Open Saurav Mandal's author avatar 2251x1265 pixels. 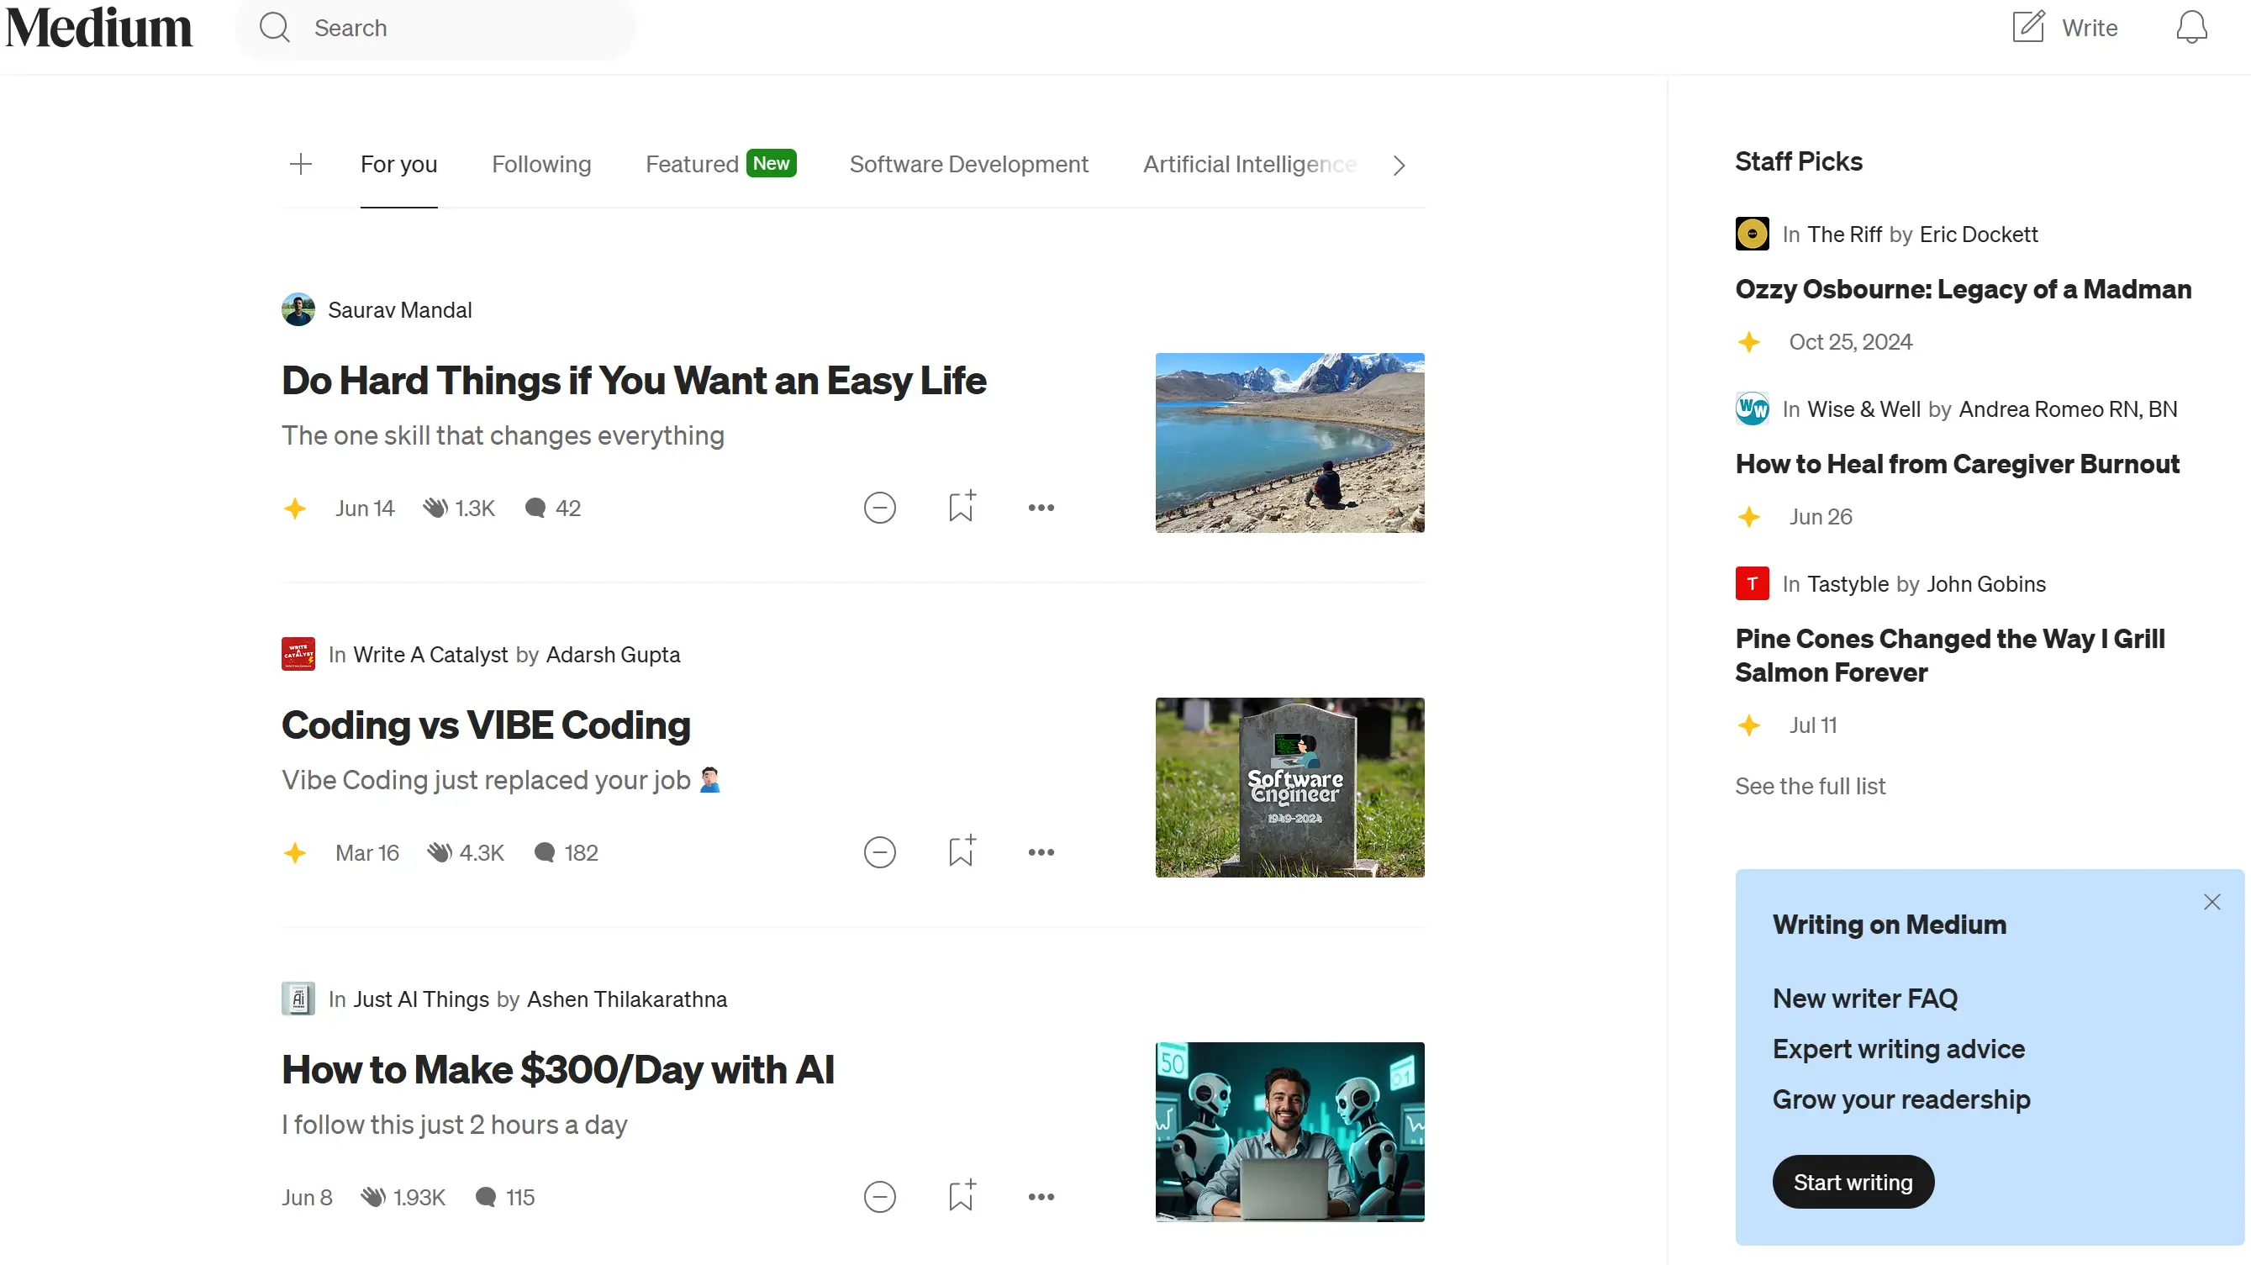(298, 310)
